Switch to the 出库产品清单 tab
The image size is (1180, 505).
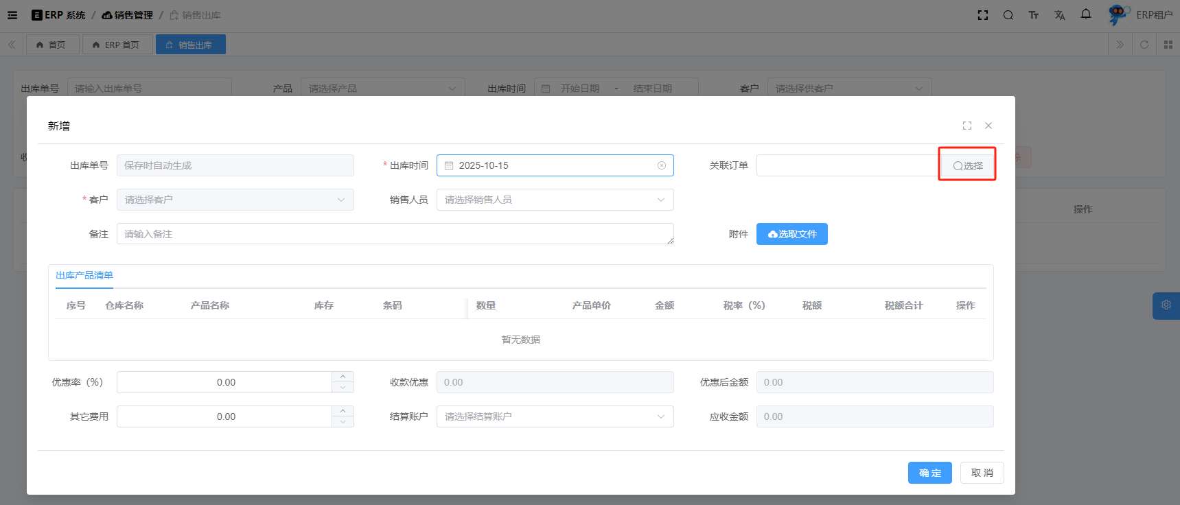84,275
